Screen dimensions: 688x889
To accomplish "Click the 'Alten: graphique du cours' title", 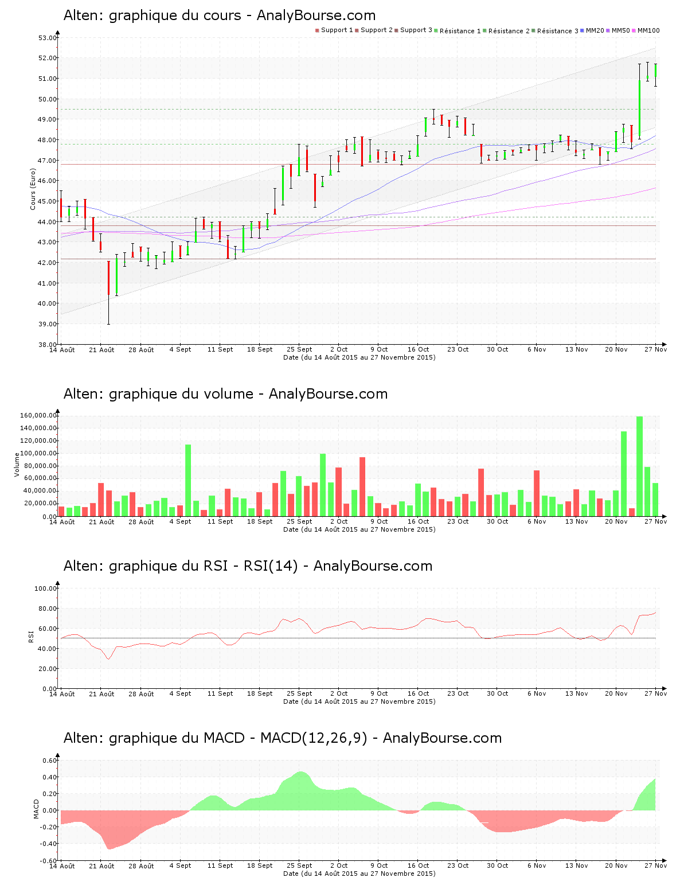I will click(x=220, y=15).
